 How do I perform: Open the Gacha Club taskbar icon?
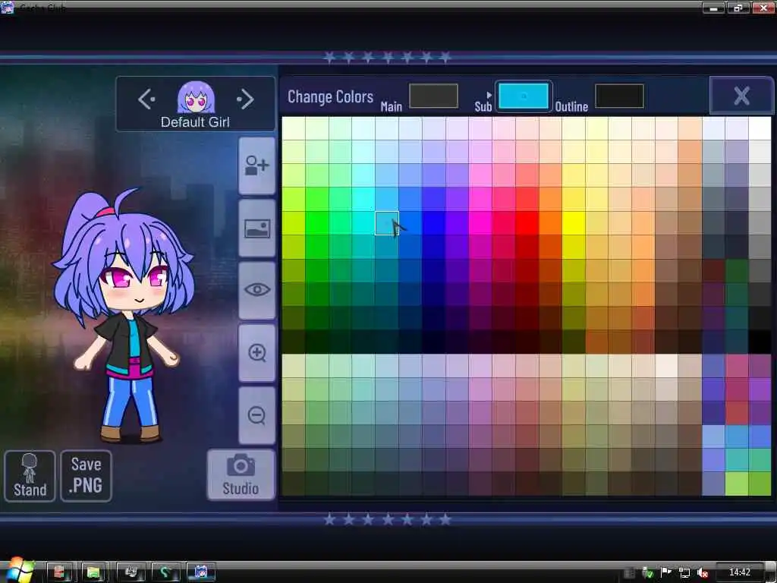tap(200, 572)
